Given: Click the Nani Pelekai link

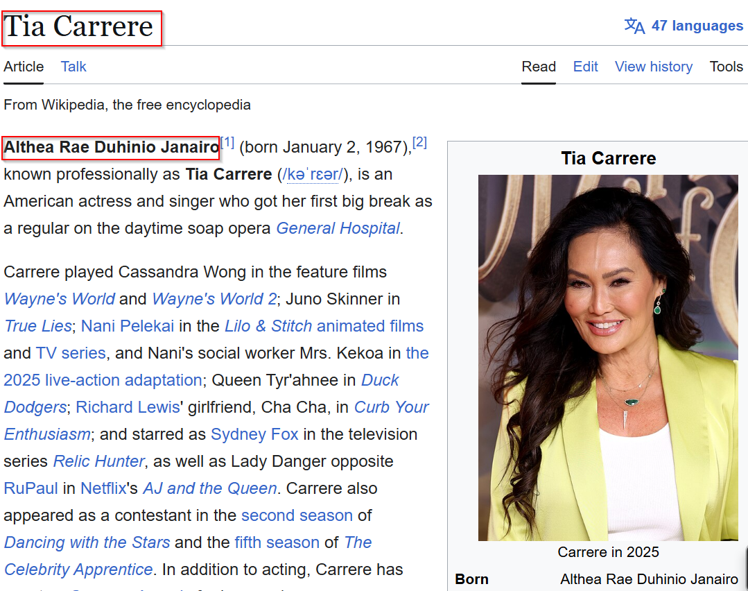Looking at the screenshot, I should [127, 326].
